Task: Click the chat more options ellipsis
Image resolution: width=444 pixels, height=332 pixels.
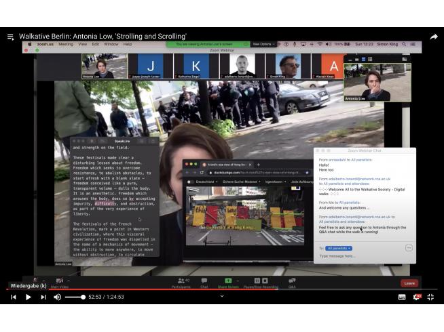Action: pyautogui.click(x=409, y=248)
